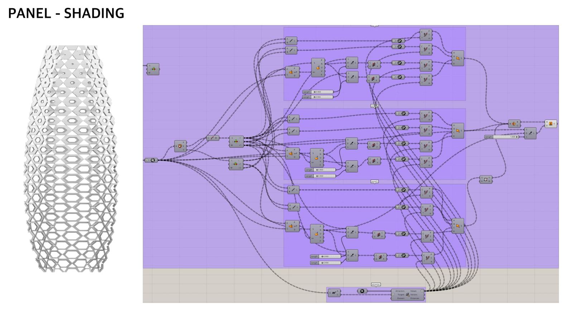Select upper List Item component with +1 output
This screenshot has height=322, width=573.
[236, 141]
